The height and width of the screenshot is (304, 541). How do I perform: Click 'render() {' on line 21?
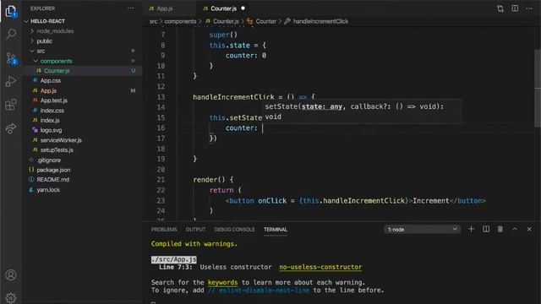[213, 180]
